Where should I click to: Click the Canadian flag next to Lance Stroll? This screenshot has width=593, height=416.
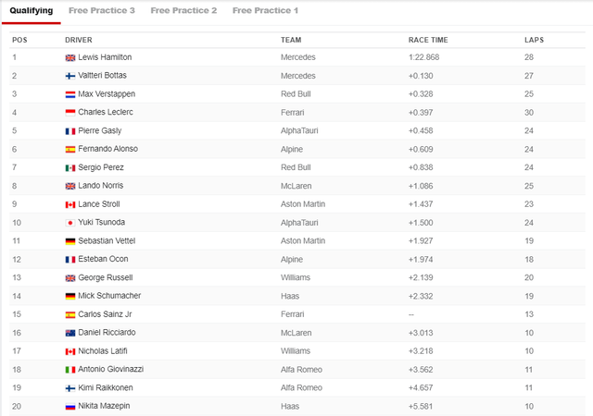click(70, 204)
